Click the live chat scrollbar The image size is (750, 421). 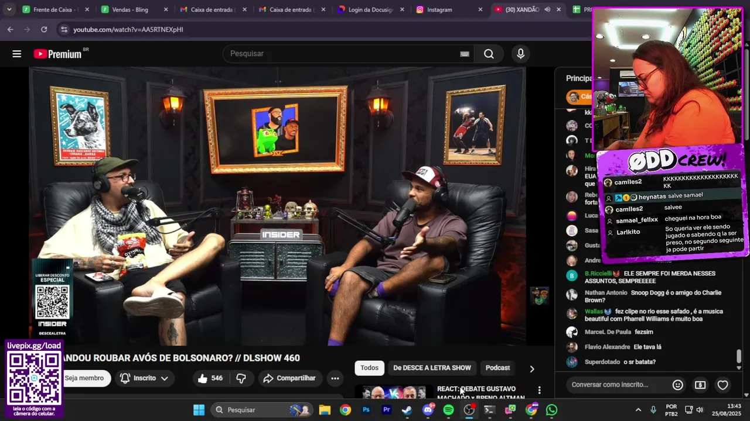739,356
